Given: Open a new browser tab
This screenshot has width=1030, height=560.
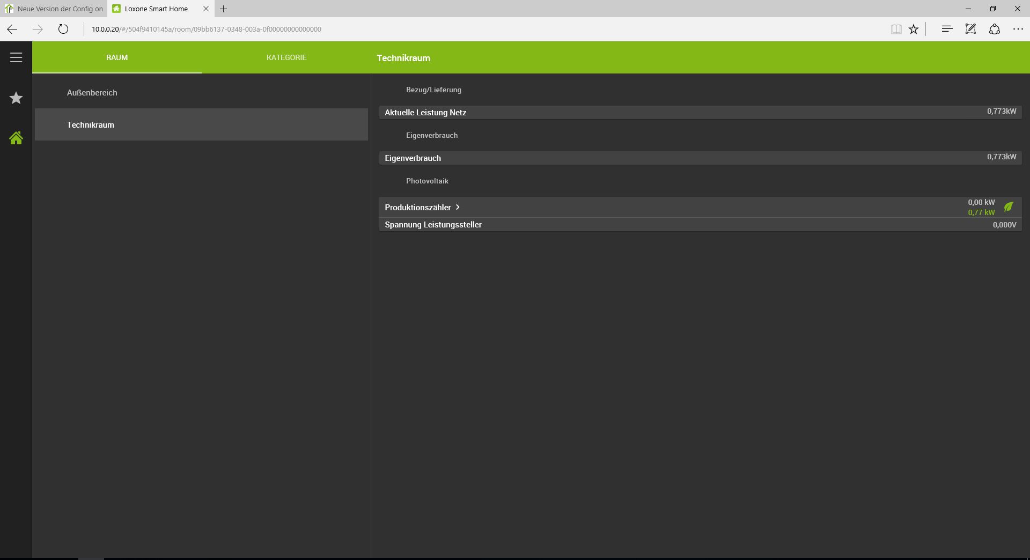Looking at the screenshot, I should (x=224, y=9).
